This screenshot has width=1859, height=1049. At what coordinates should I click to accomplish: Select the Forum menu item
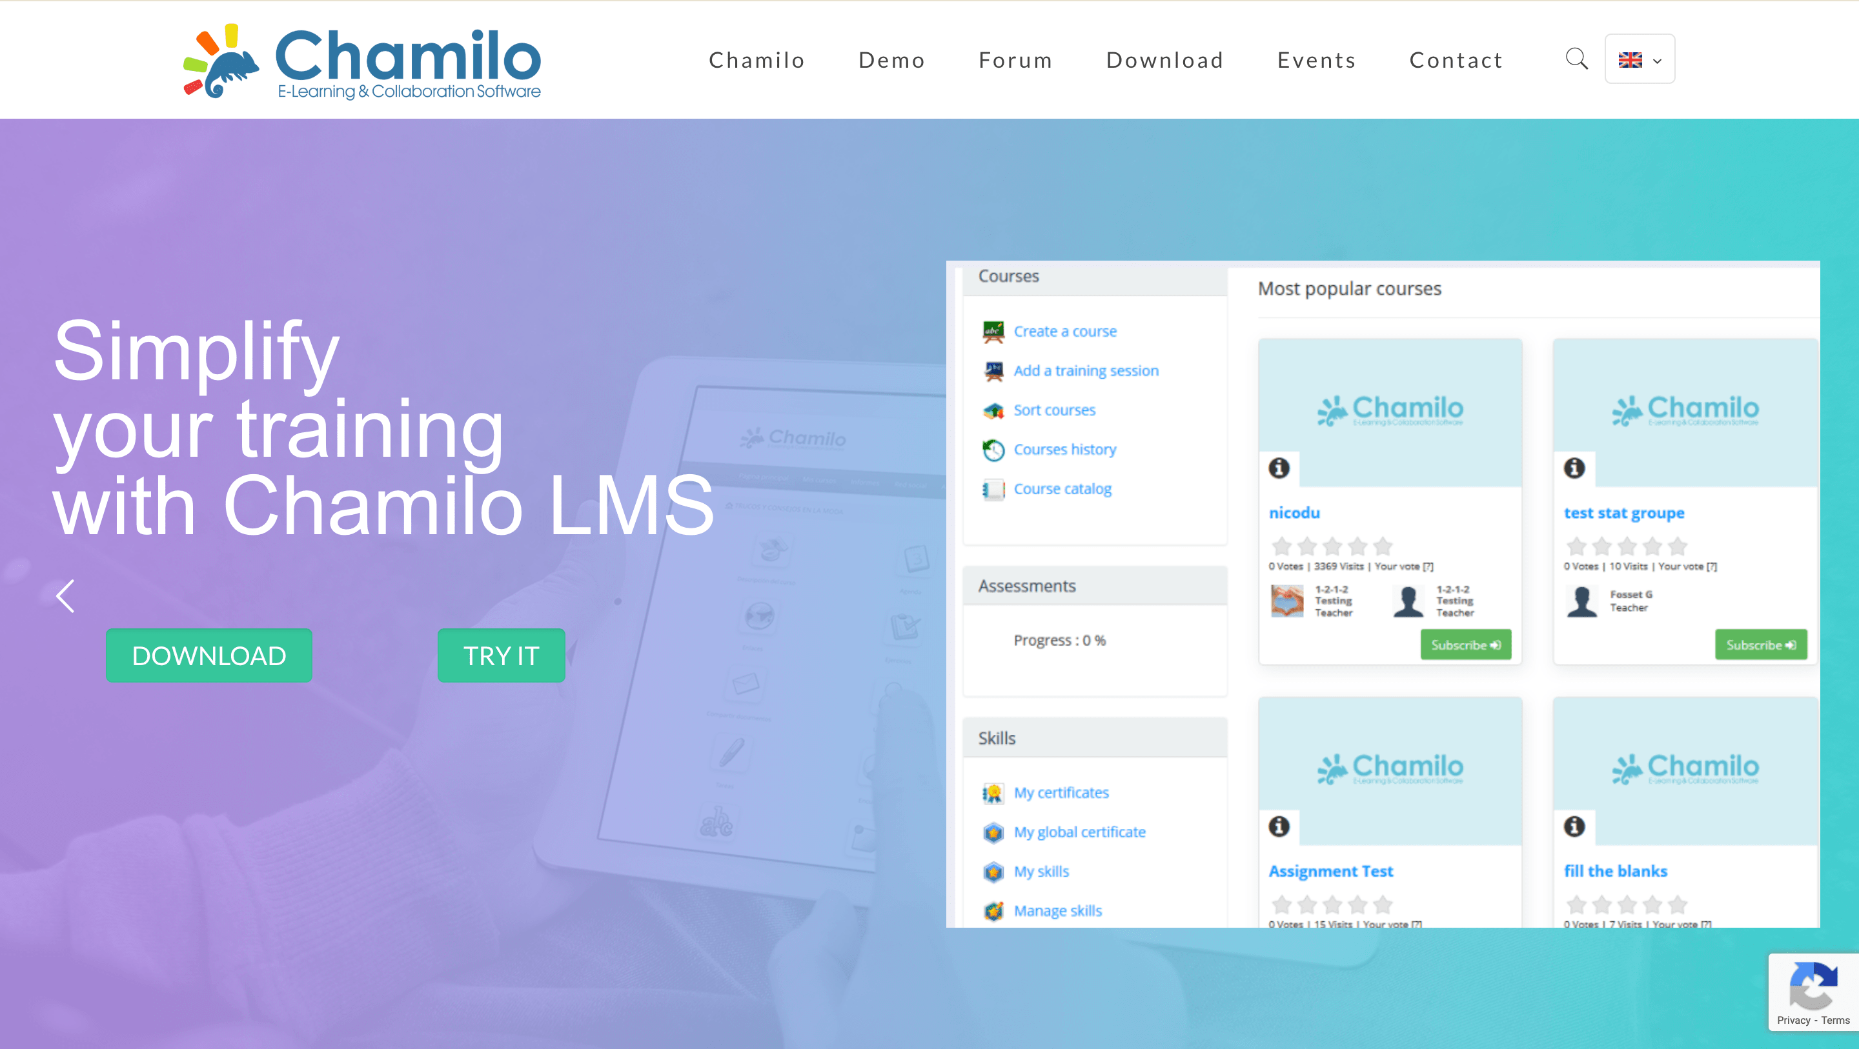click(1015, 59)
